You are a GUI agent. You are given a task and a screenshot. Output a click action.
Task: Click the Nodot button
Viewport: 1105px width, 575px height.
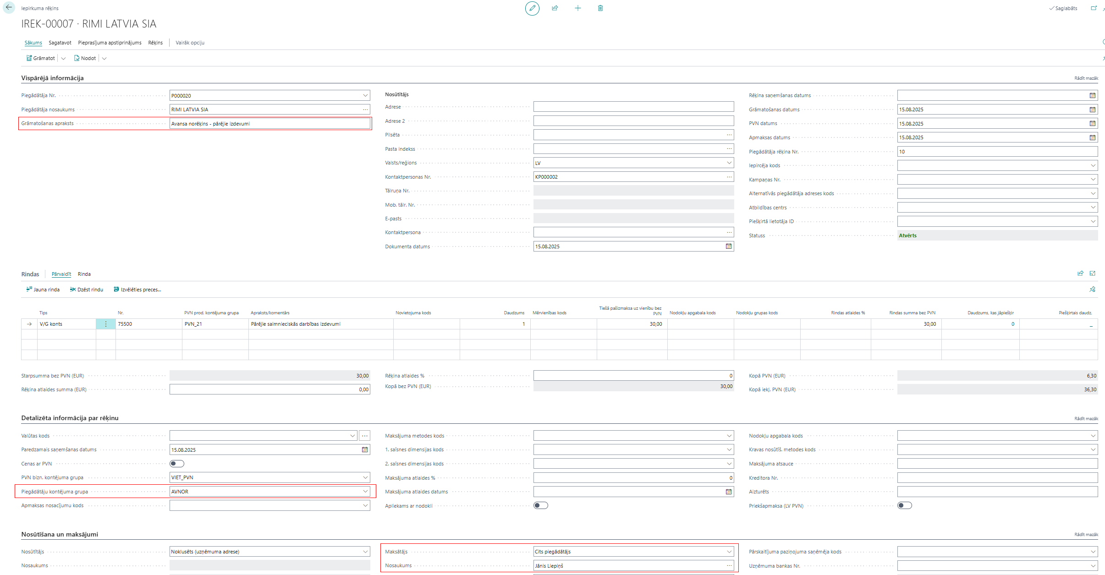pos(85,58)
